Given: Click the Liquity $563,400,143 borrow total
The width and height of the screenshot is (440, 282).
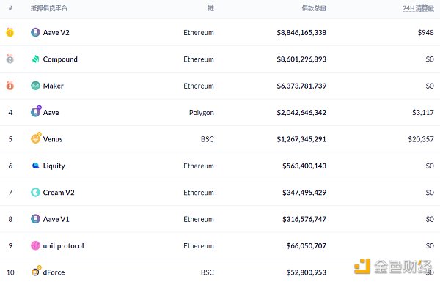Looking at the screenshot, I should click(304, 166).
